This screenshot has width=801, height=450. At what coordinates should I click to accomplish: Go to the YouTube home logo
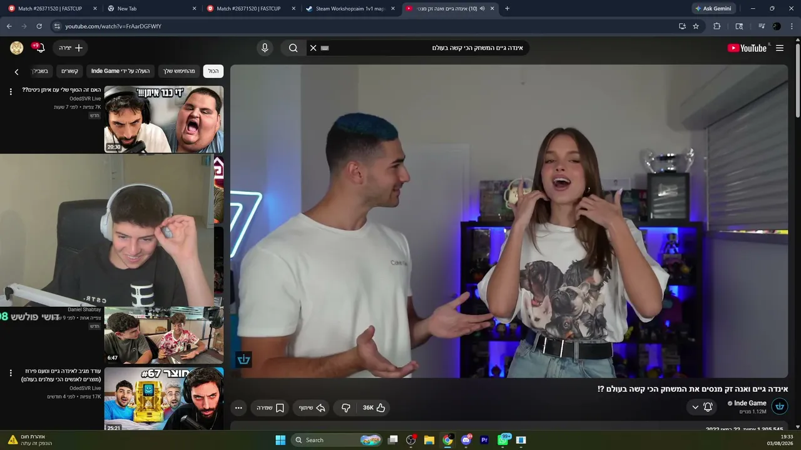point(747,48)
